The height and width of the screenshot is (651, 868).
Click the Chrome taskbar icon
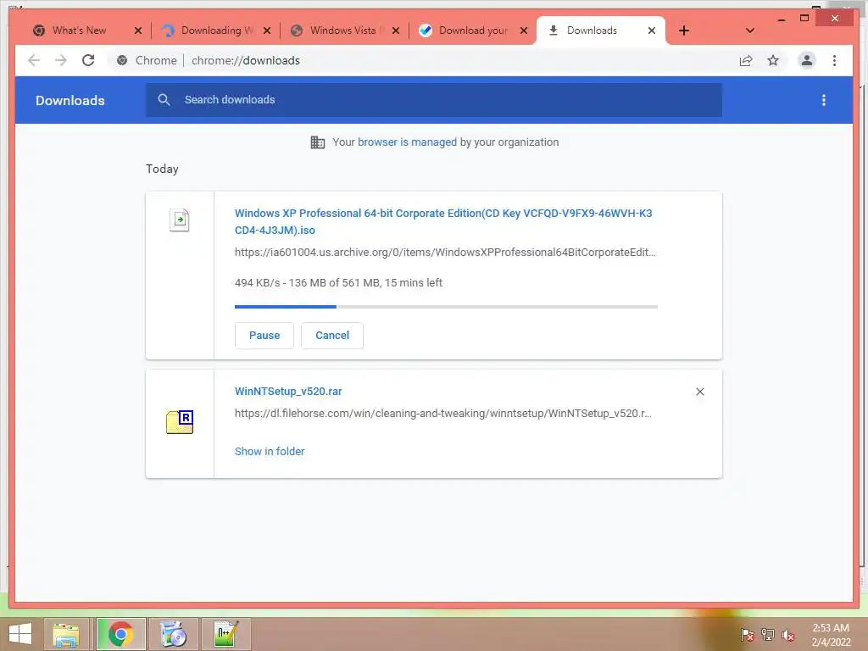(120, 634)
